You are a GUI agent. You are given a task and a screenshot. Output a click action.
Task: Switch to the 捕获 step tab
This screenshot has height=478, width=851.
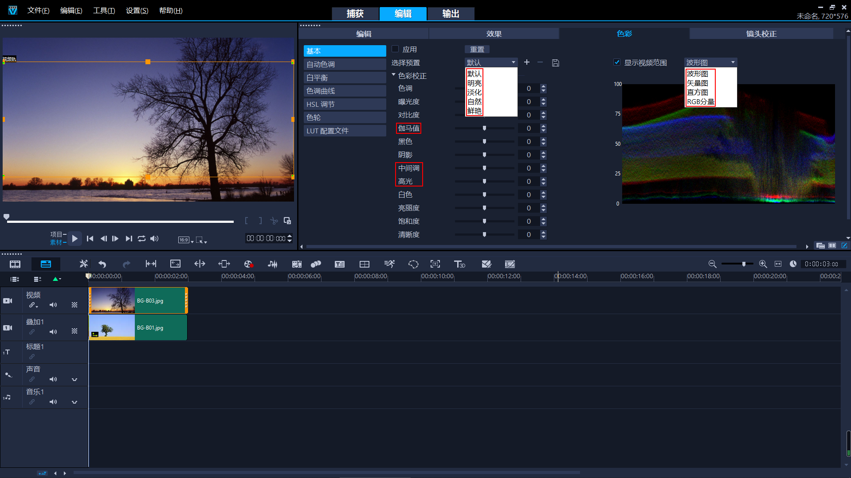355,14
